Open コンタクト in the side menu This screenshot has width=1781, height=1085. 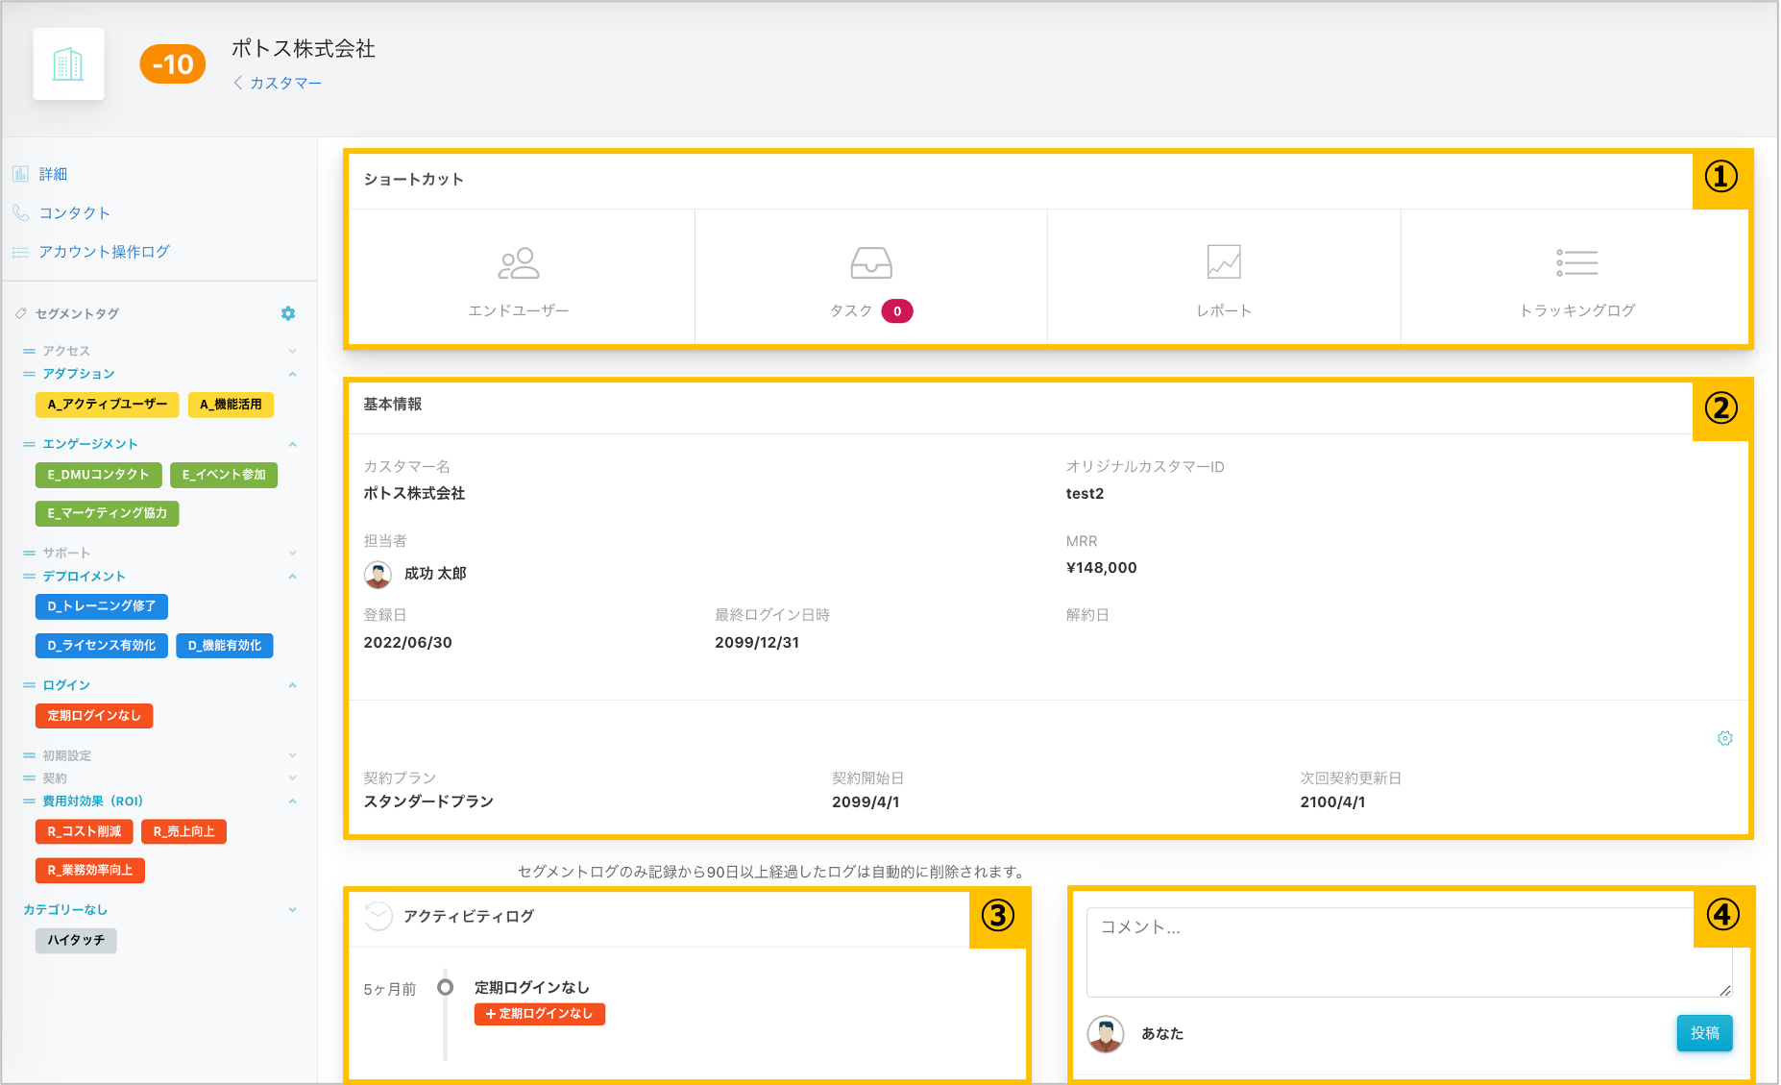click(x=75, y=212)
